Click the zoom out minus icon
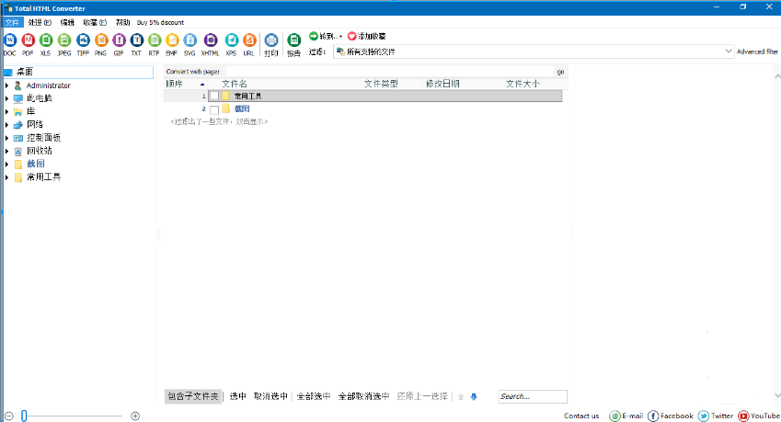Screen dimensions: 781x422 tap(8, 416)
